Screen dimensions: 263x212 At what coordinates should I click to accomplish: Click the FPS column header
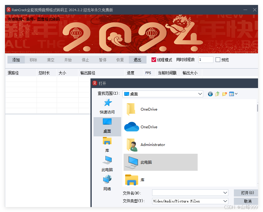click(149, 73)
